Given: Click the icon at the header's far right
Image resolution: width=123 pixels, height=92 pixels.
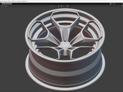Looking at the screenshot, I should [x=122, y=6].
